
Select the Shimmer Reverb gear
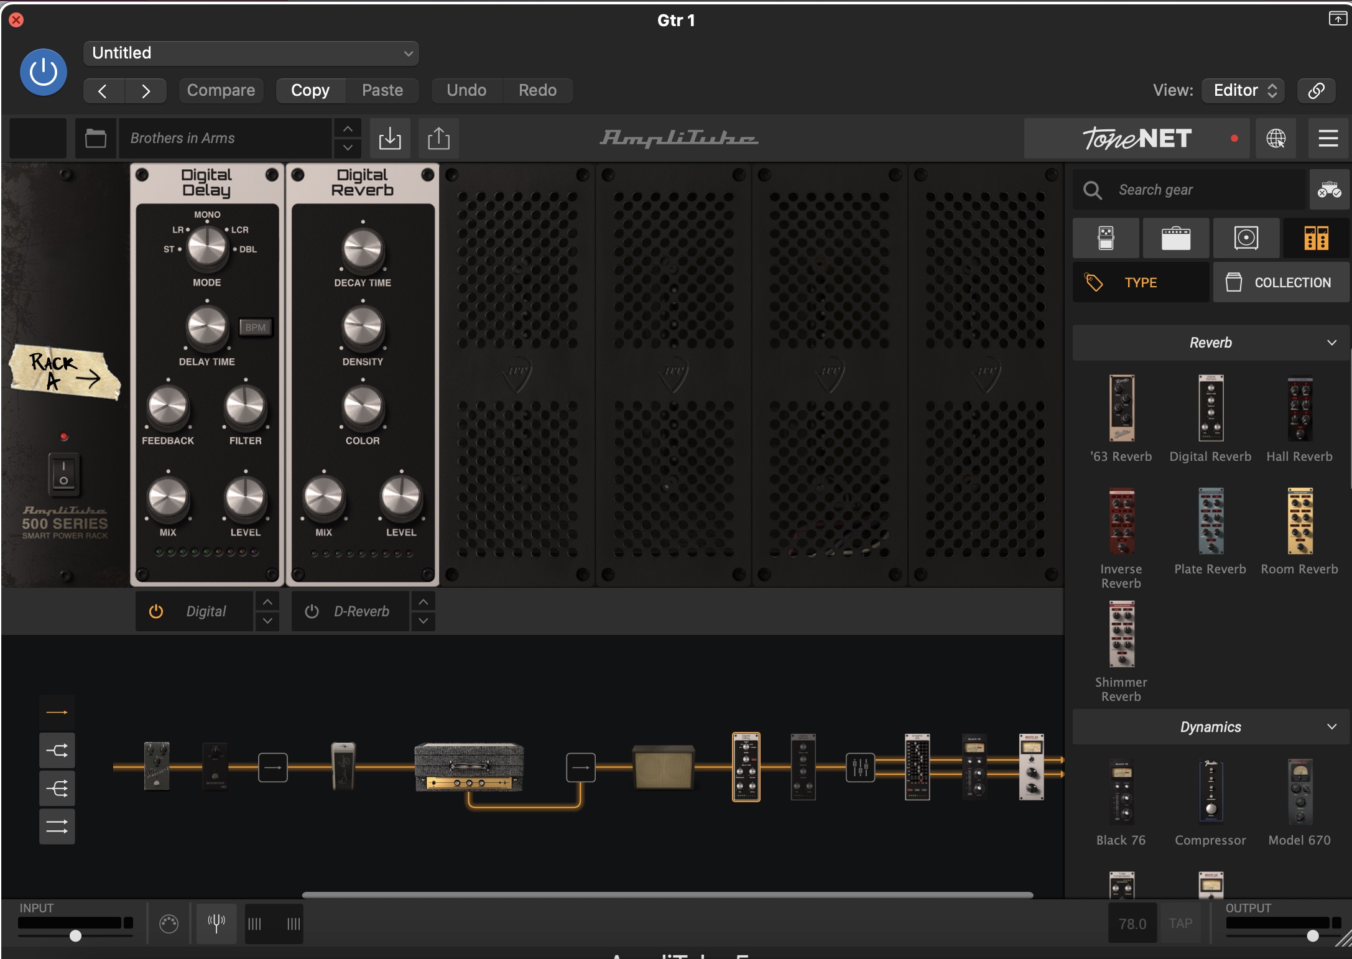point(1121,652)
